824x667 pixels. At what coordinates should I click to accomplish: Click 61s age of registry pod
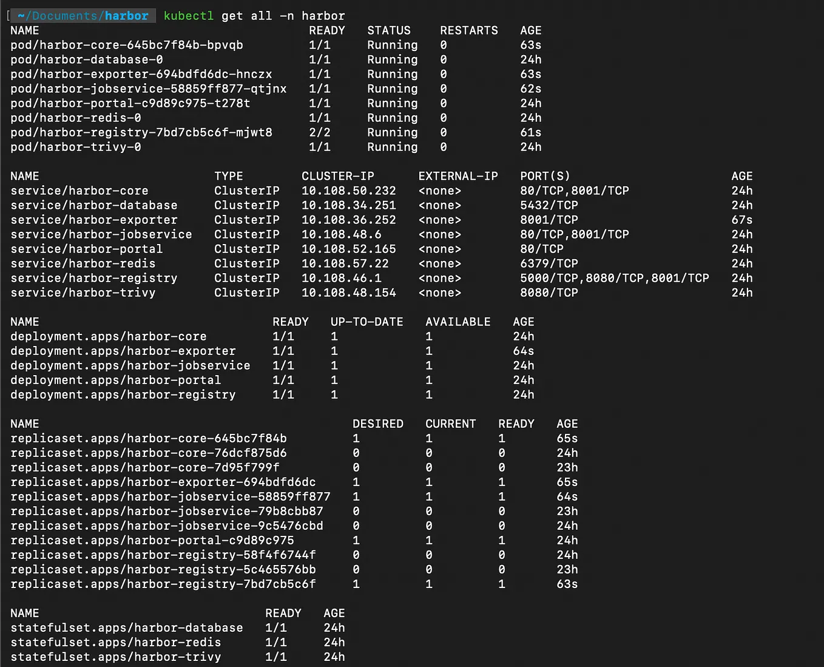[x=531, y=132]
